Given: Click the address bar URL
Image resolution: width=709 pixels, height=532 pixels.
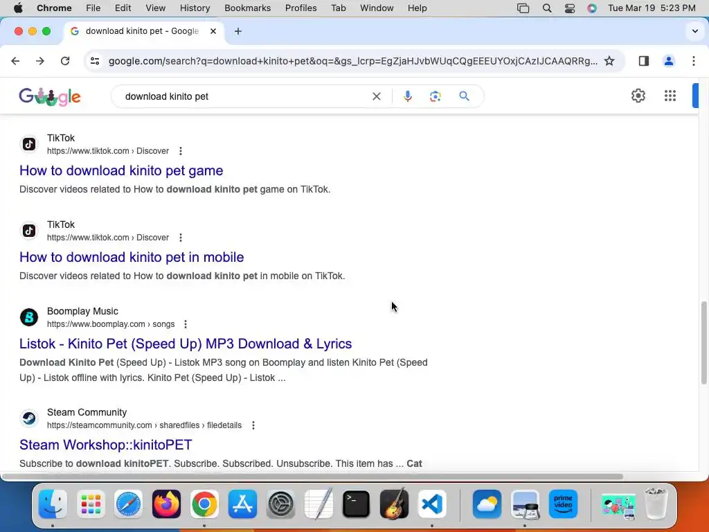Looking at the screenshot, I should (352, 61).
